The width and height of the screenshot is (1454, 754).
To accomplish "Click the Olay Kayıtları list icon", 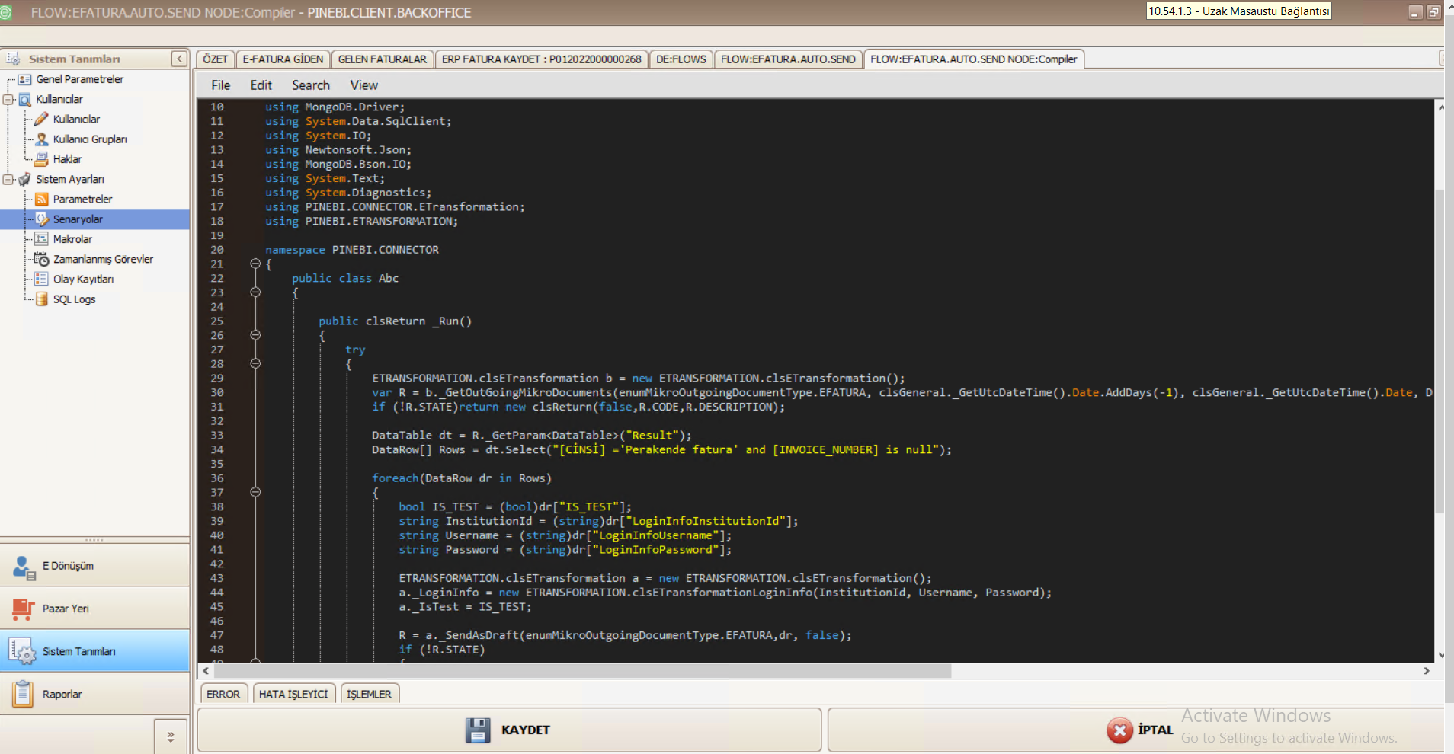I will point(41,279).
